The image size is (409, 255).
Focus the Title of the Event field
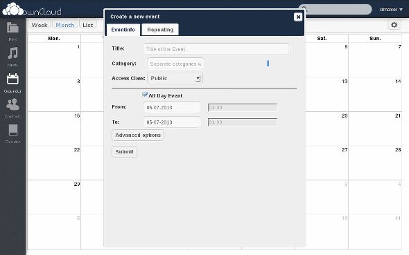(216, 49)
